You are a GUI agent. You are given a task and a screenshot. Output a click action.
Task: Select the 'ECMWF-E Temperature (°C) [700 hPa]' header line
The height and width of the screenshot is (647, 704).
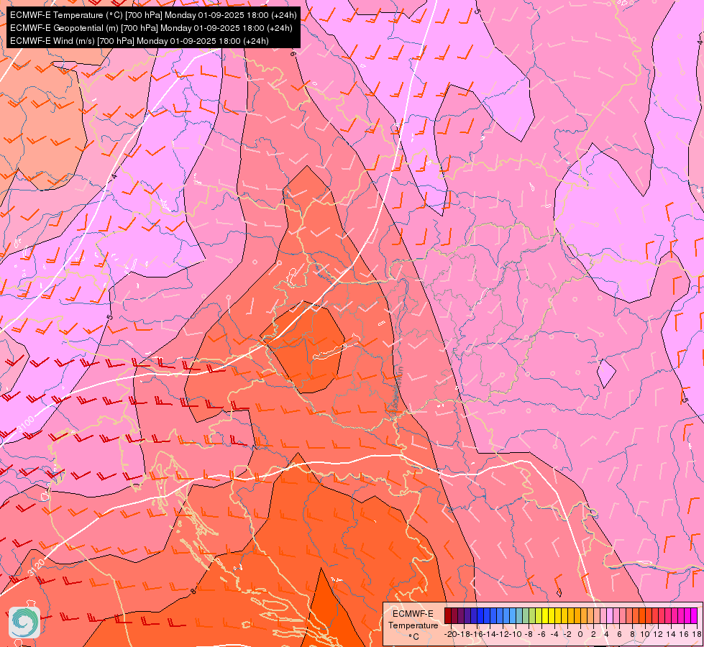point(153,15)
